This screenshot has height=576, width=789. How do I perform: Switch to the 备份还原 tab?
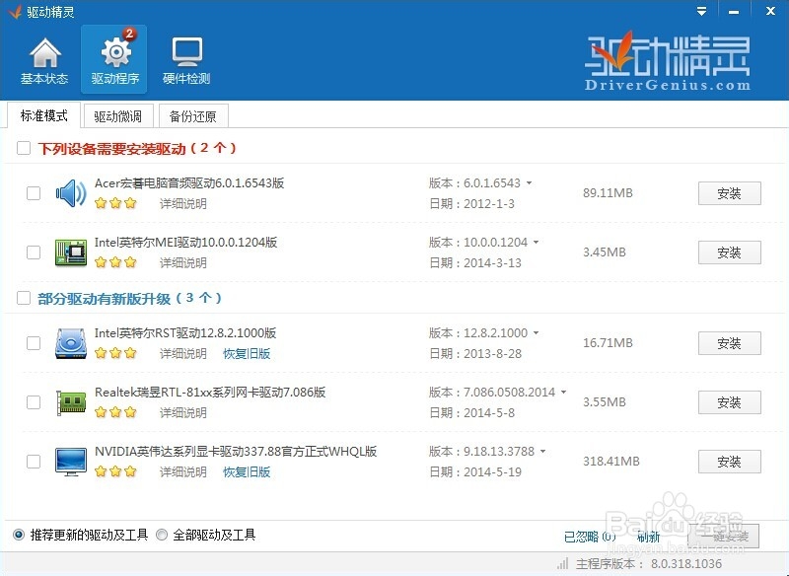coord(193,116)
